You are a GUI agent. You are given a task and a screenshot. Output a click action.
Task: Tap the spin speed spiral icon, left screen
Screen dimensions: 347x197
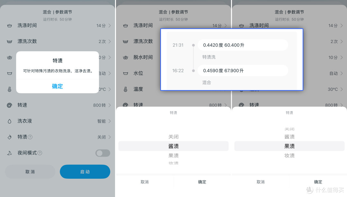coord(10,105)
